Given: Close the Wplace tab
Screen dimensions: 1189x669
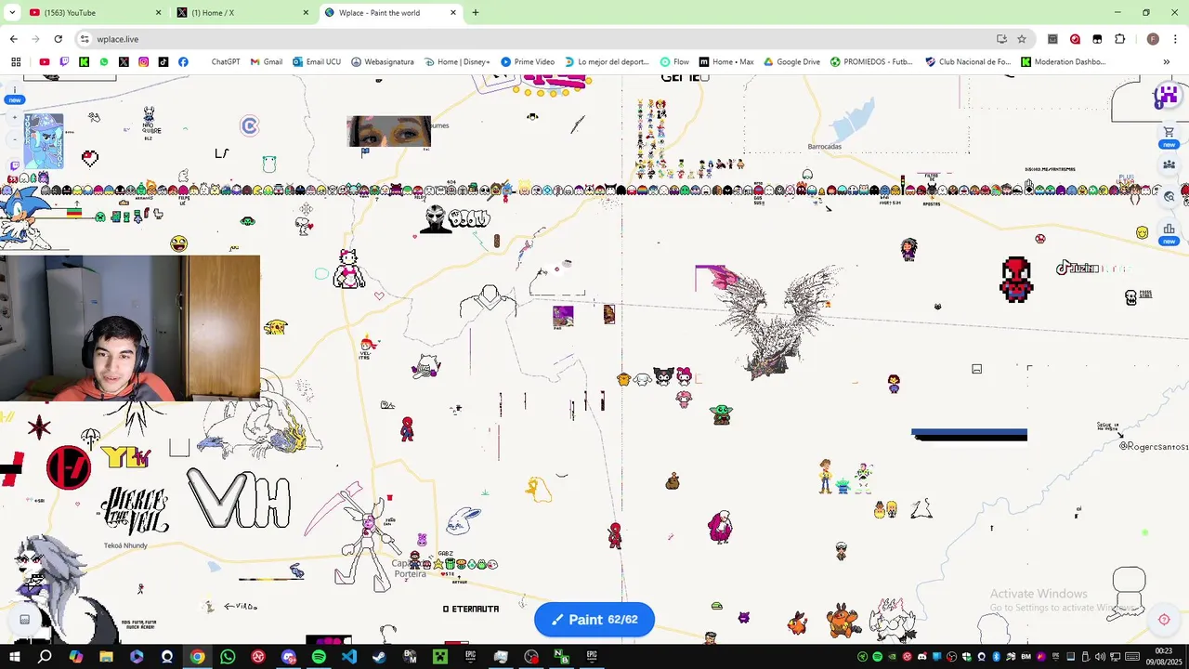Looking at the screenshot, I should [x=453, y=13].
